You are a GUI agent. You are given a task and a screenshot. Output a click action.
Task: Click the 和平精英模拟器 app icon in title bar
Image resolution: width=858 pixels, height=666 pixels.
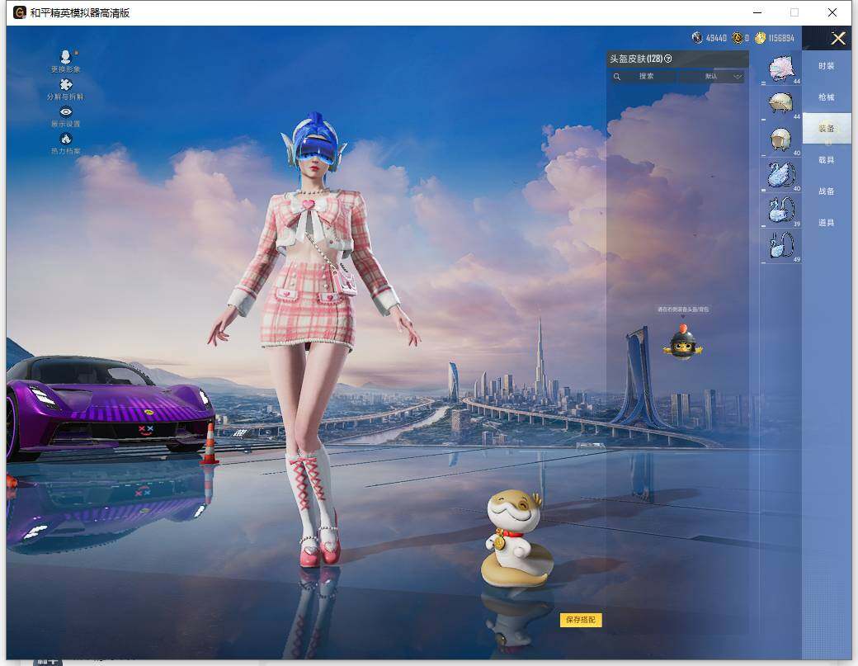coord(20,12)
